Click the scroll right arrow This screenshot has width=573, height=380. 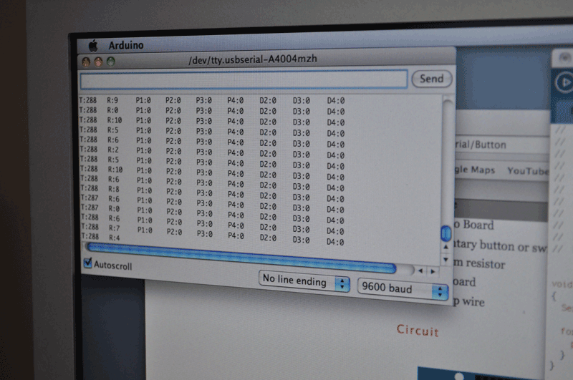click(433, 271)
